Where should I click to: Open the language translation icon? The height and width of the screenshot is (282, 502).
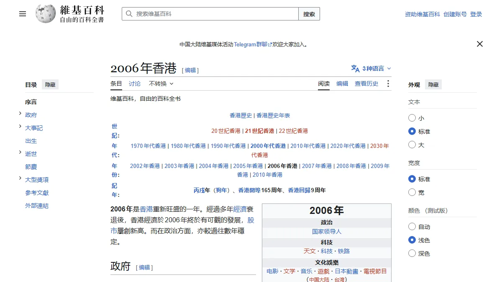point(355,69)
